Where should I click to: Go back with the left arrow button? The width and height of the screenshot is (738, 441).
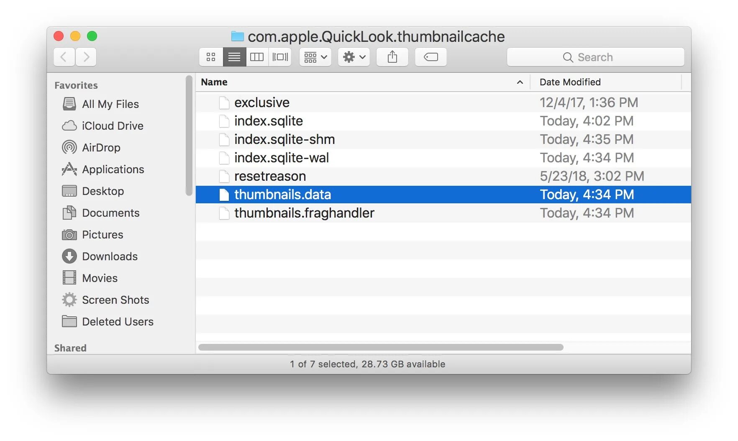tap(64, 57)
